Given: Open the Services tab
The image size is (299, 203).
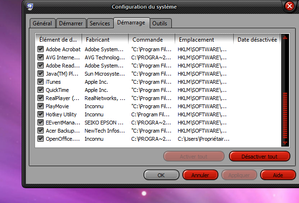Looking at the screenshot, I should (100, 23).
